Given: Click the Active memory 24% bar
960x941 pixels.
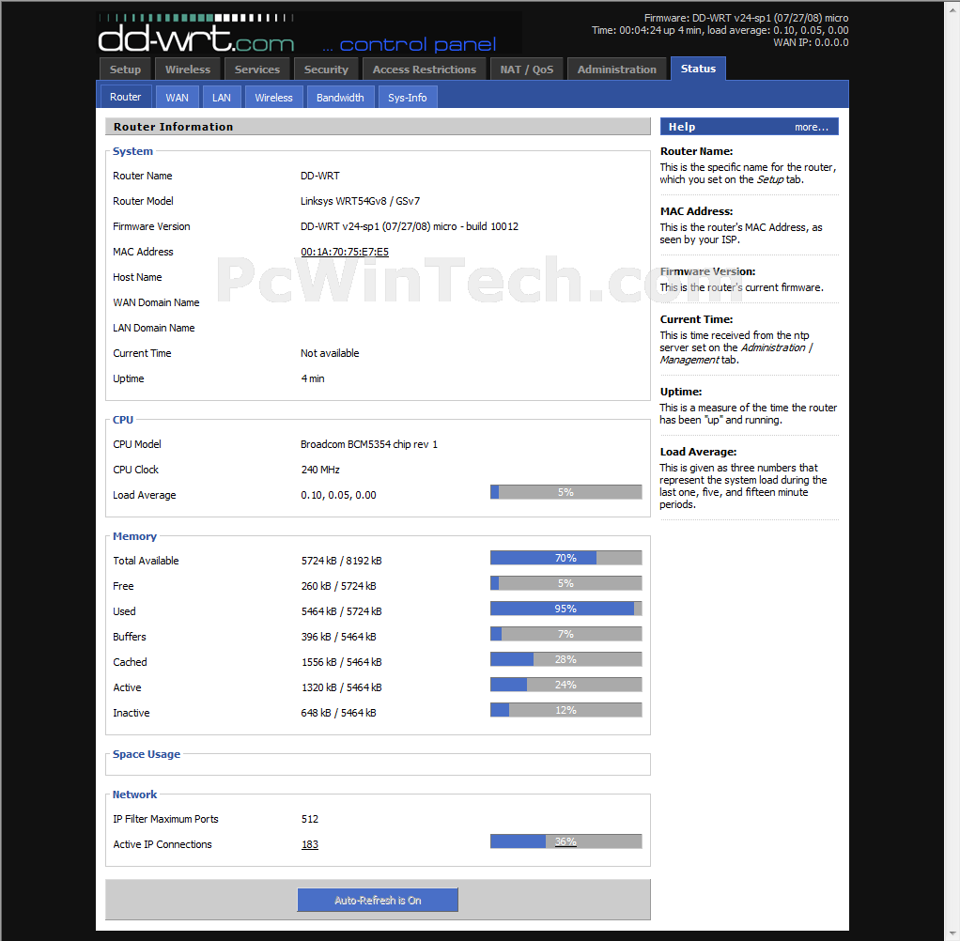Looking at the screenshot, I should click(x=565, y=685).
